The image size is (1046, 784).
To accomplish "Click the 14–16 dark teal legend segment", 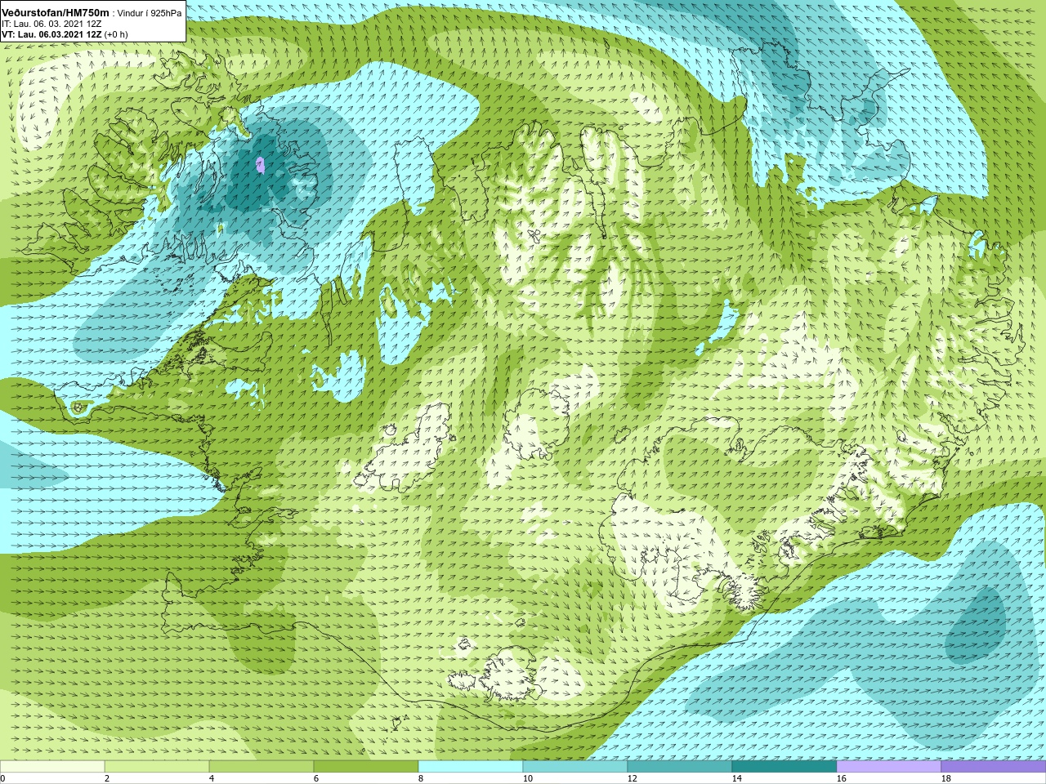I will [784, 767].
